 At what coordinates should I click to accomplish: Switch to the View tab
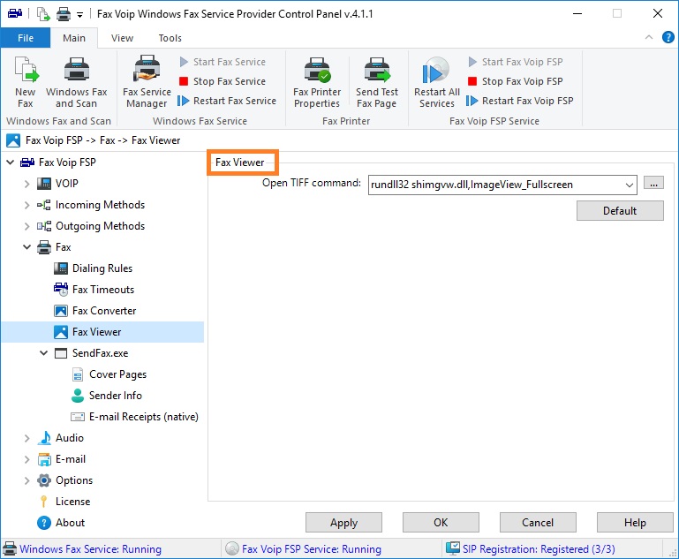point(122,38)
